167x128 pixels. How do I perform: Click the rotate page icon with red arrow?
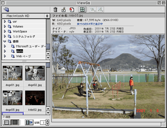(x=72, y=10)
